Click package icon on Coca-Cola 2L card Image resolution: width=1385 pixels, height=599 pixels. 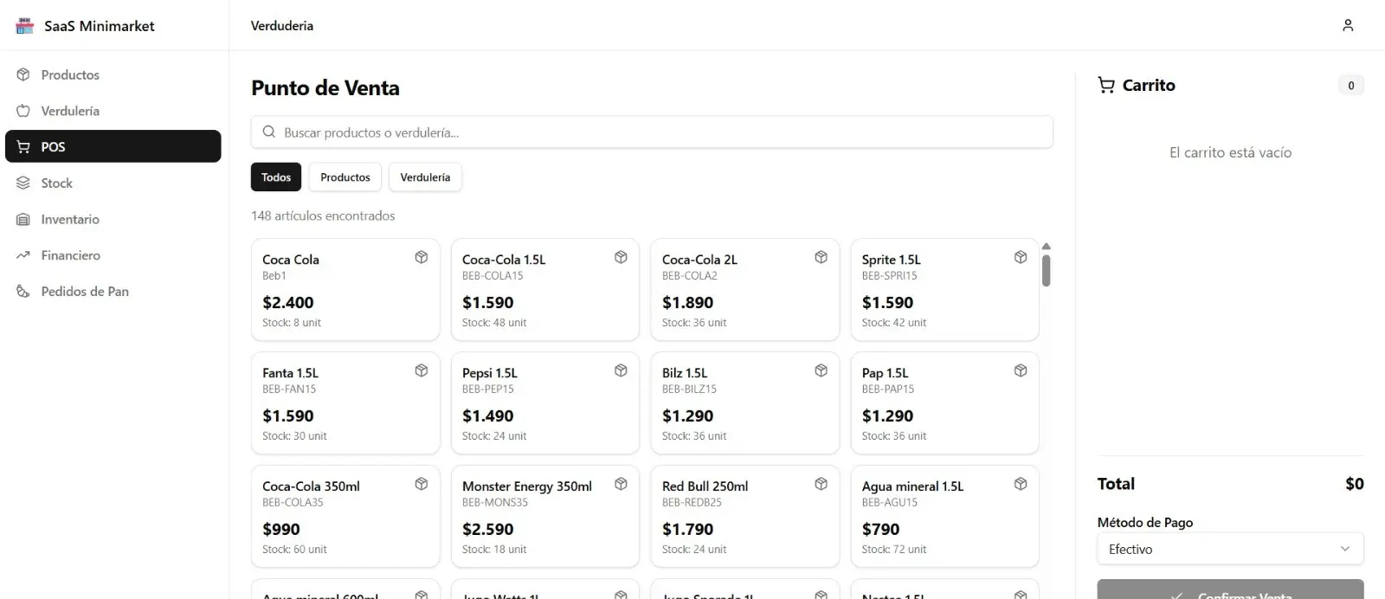[821, 257]
